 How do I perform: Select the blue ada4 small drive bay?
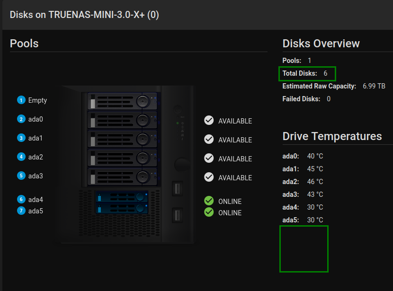click(x=122, y=197)
